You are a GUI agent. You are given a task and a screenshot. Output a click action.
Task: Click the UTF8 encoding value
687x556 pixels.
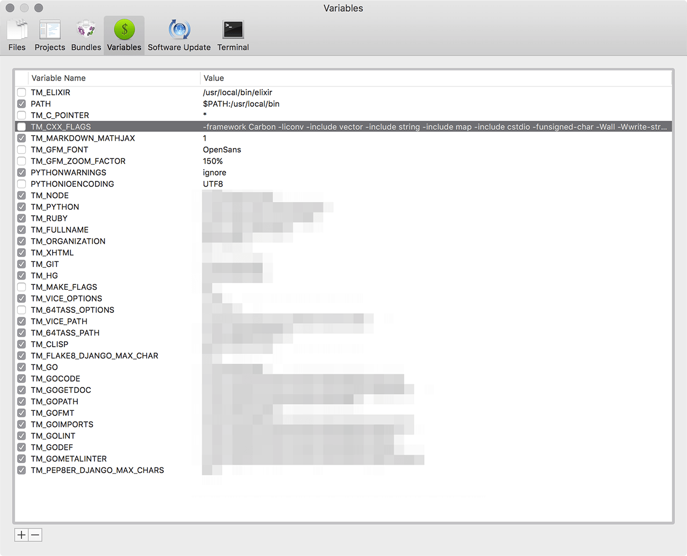point(213,184)
